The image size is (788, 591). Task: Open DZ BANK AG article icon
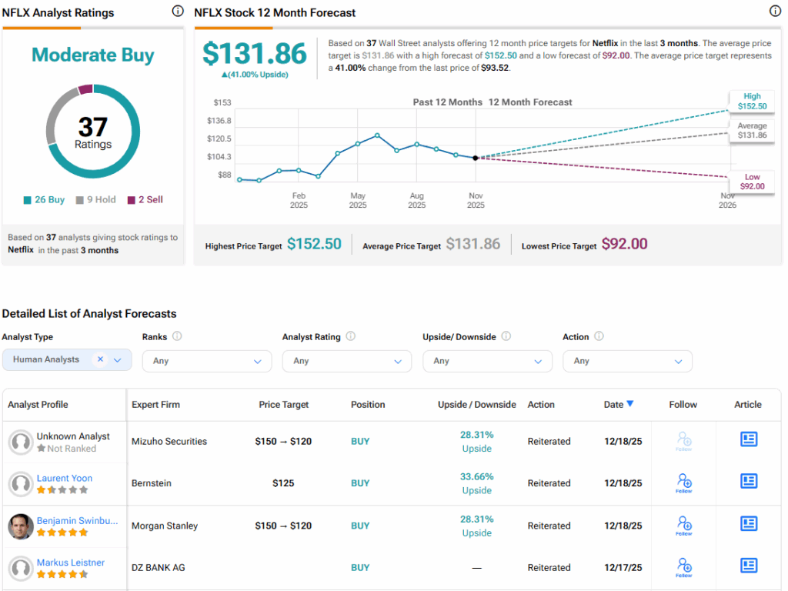point(748,566)
